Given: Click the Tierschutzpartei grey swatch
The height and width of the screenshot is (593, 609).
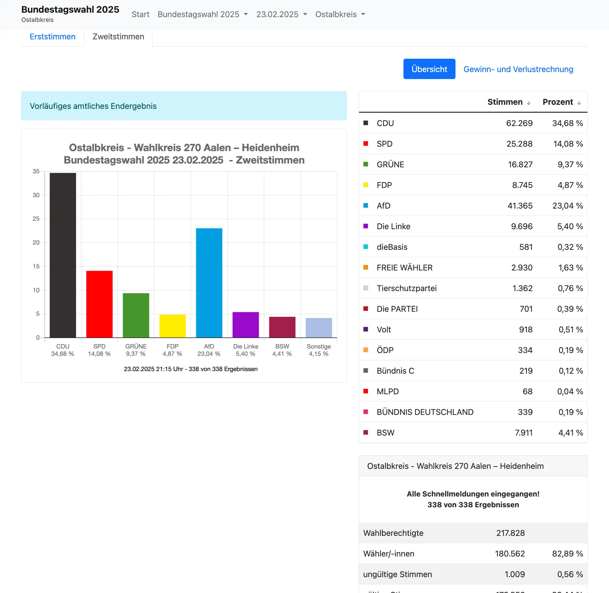Looking at the screenshot, I should [x=366, y=288].
